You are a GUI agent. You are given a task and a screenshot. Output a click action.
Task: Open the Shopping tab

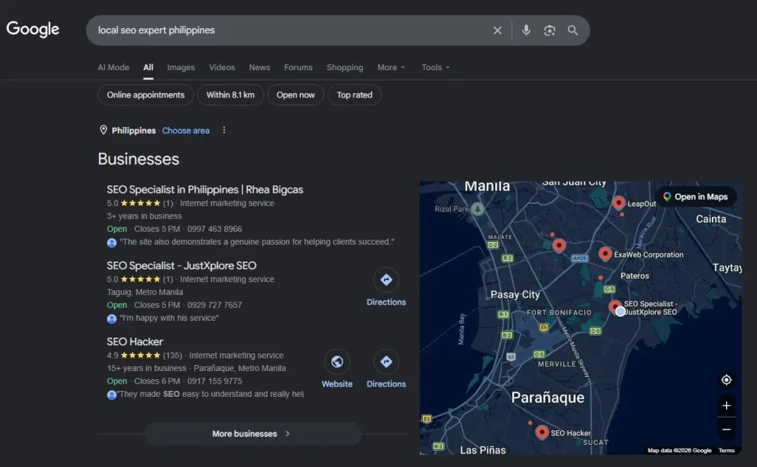tap(344, 67)
